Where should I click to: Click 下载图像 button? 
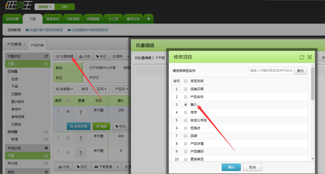coord(103,167)
